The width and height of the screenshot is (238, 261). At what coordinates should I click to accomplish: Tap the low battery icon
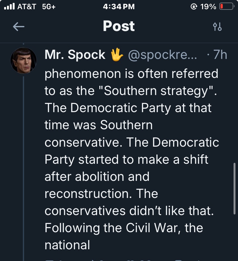227,7
